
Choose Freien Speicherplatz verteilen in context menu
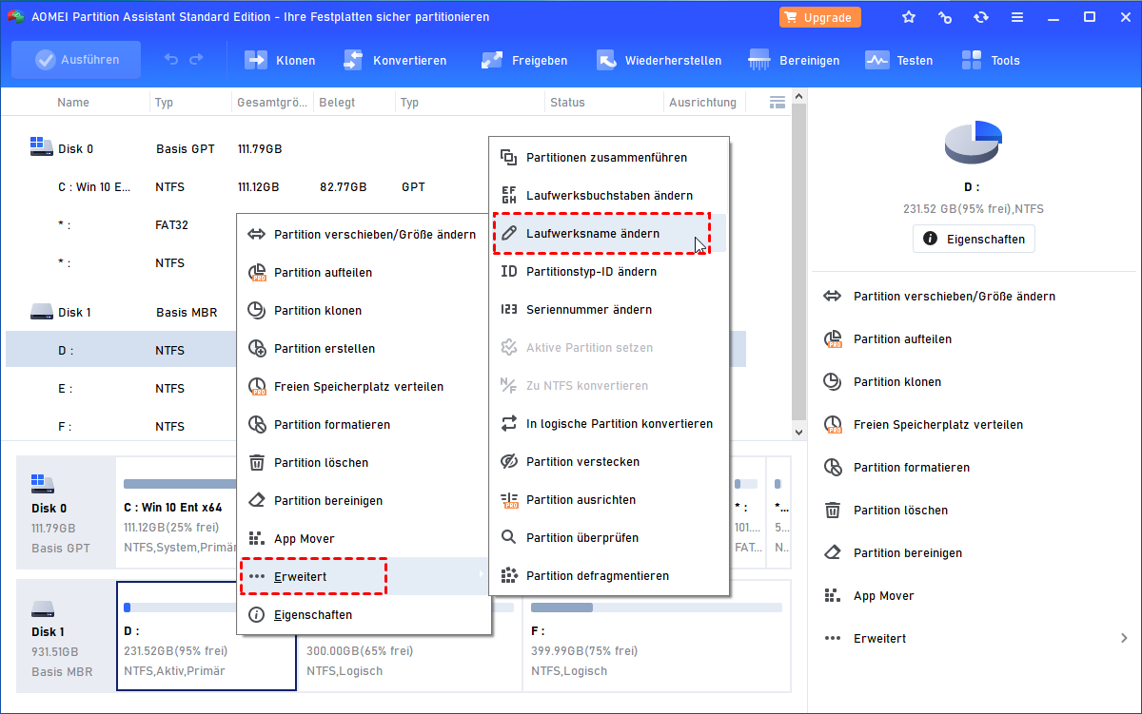[x=364, y=386]
